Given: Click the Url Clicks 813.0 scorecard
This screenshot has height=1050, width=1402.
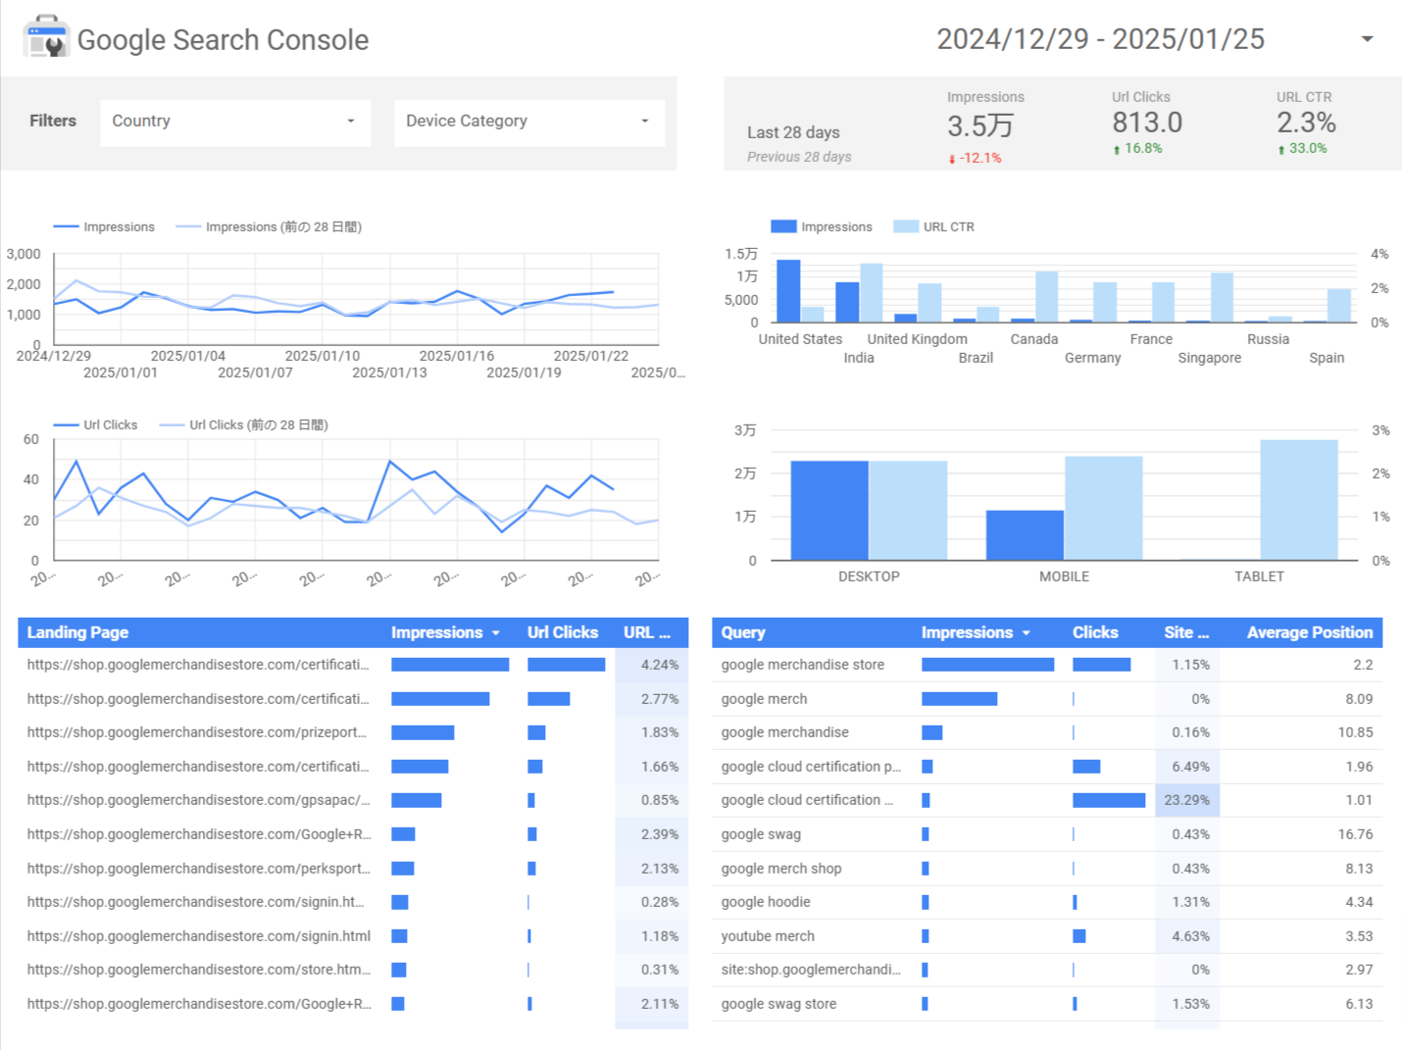Looking at the screenshot, I should (x=1147, y=123).
